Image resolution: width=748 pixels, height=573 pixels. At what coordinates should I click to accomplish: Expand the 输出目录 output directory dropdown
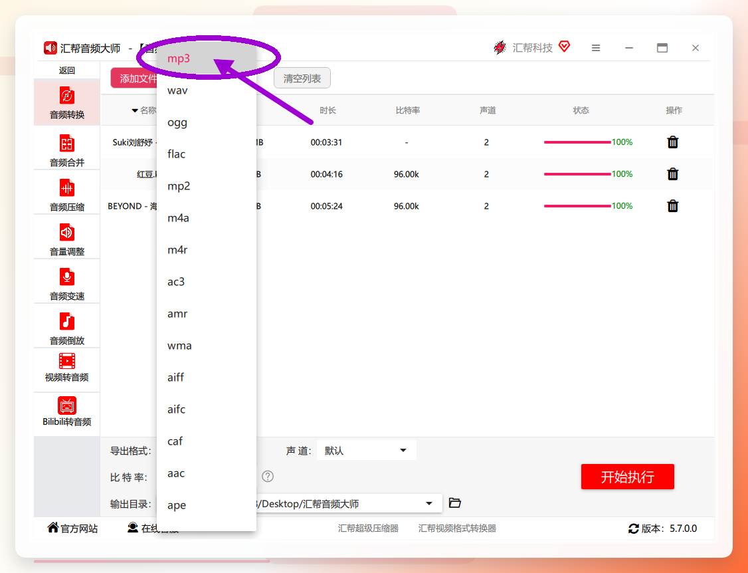[x=429, y=503]
